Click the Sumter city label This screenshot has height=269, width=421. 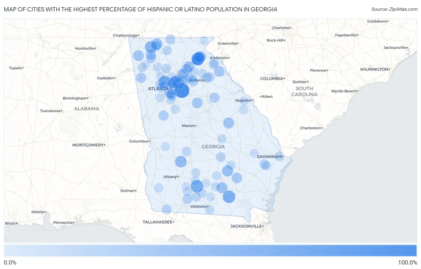point(300,82)
